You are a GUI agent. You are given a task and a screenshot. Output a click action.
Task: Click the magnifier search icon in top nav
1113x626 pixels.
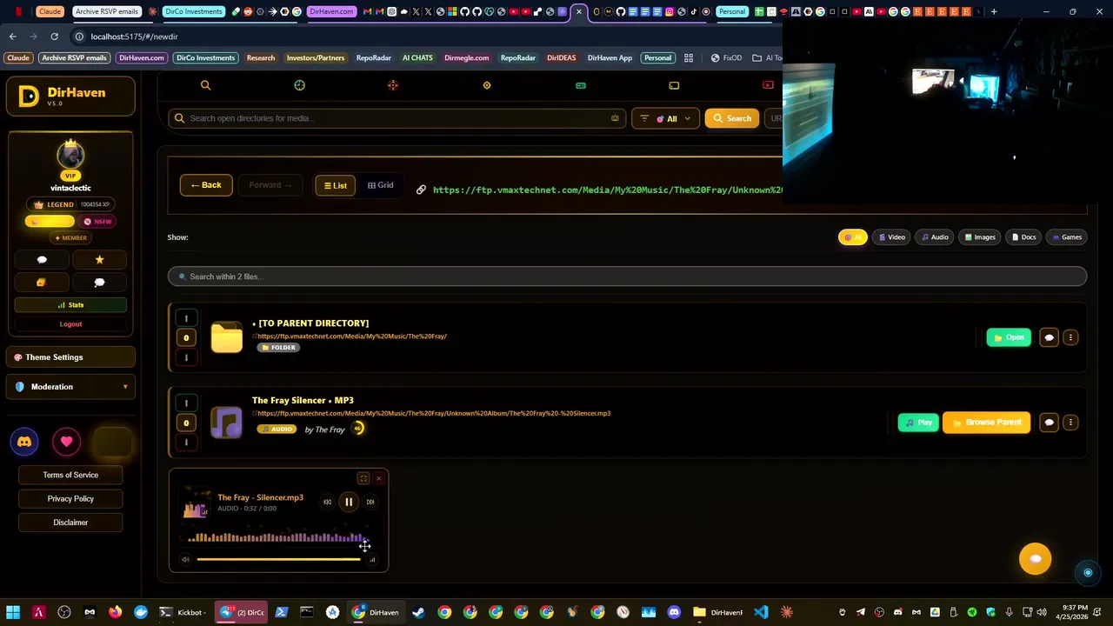pos(205,85)
